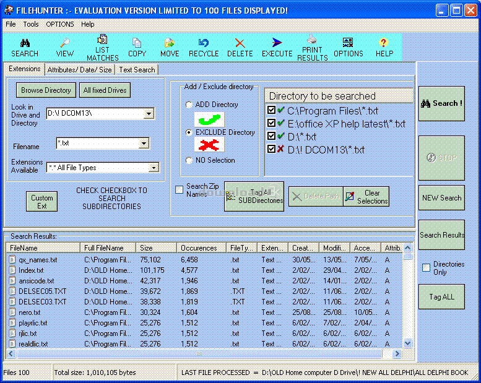Enable the Search Zip Names checkbox
This screenshot has height=383, width=481.
pyautogui.click(x=179, y=190)
